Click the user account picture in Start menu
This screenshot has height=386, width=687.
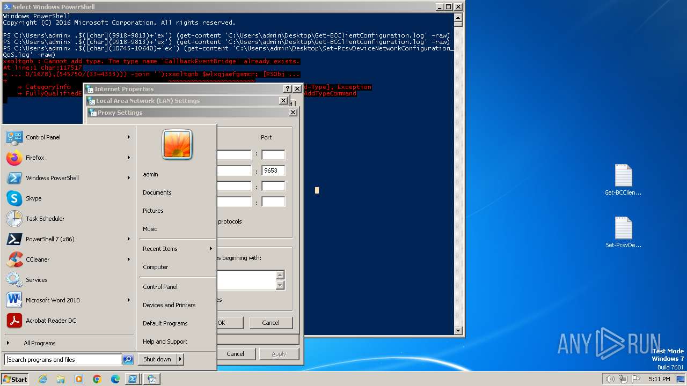tap(177, 145)
